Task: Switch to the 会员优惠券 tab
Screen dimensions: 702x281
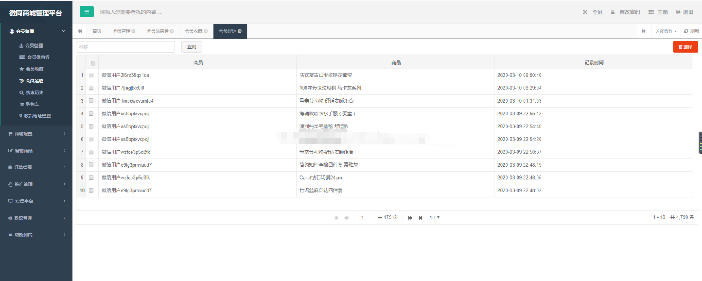Action: point(158,31)
